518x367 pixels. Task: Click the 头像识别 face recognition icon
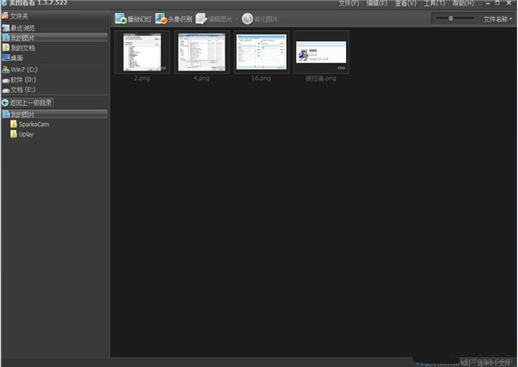click(161, 18)
